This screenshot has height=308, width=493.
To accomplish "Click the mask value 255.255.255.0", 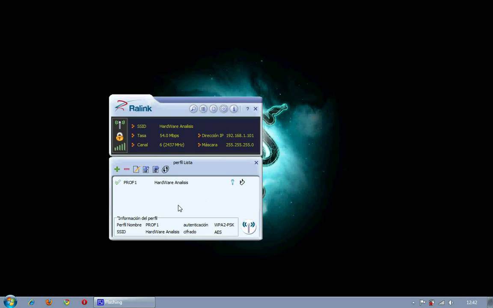I will [x=240, y=145].
